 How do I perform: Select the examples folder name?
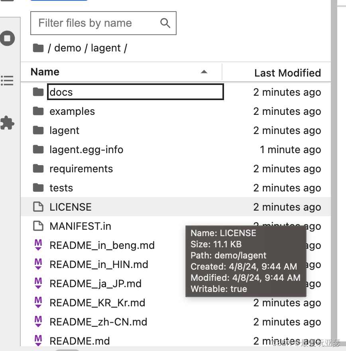coord(72,111)
